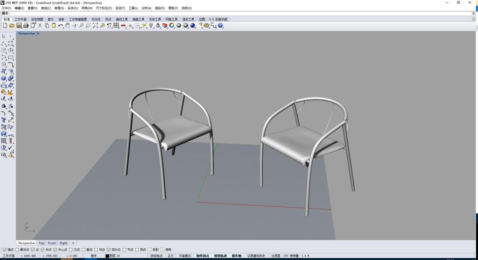The image size is (478, 260).
Task: Toggle the 四分点 Quad osnap checkbox
Action: pos(109,250)
